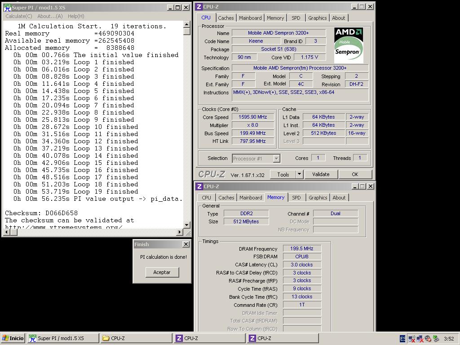Click the Super PI title bar icon
The height and width of the screenshot is (345, 460).
7,7
